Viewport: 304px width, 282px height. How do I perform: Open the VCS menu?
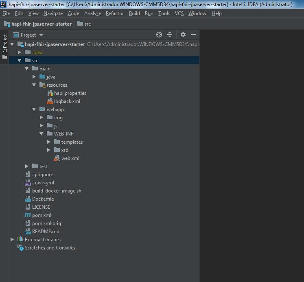179,13
